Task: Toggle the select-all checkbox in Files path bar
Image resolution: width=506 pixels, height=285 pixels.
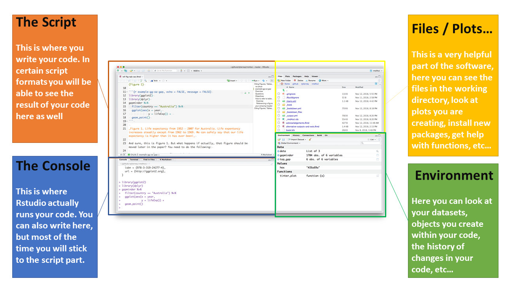Action: pyautogui.click(x=278, y=84)
